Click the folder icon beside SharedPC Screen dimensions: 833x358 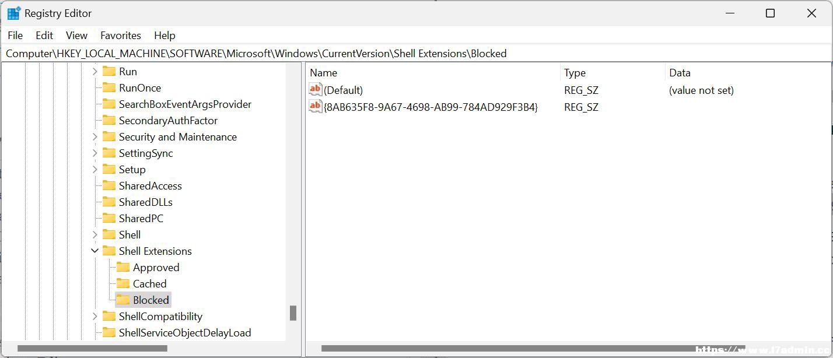109,218
